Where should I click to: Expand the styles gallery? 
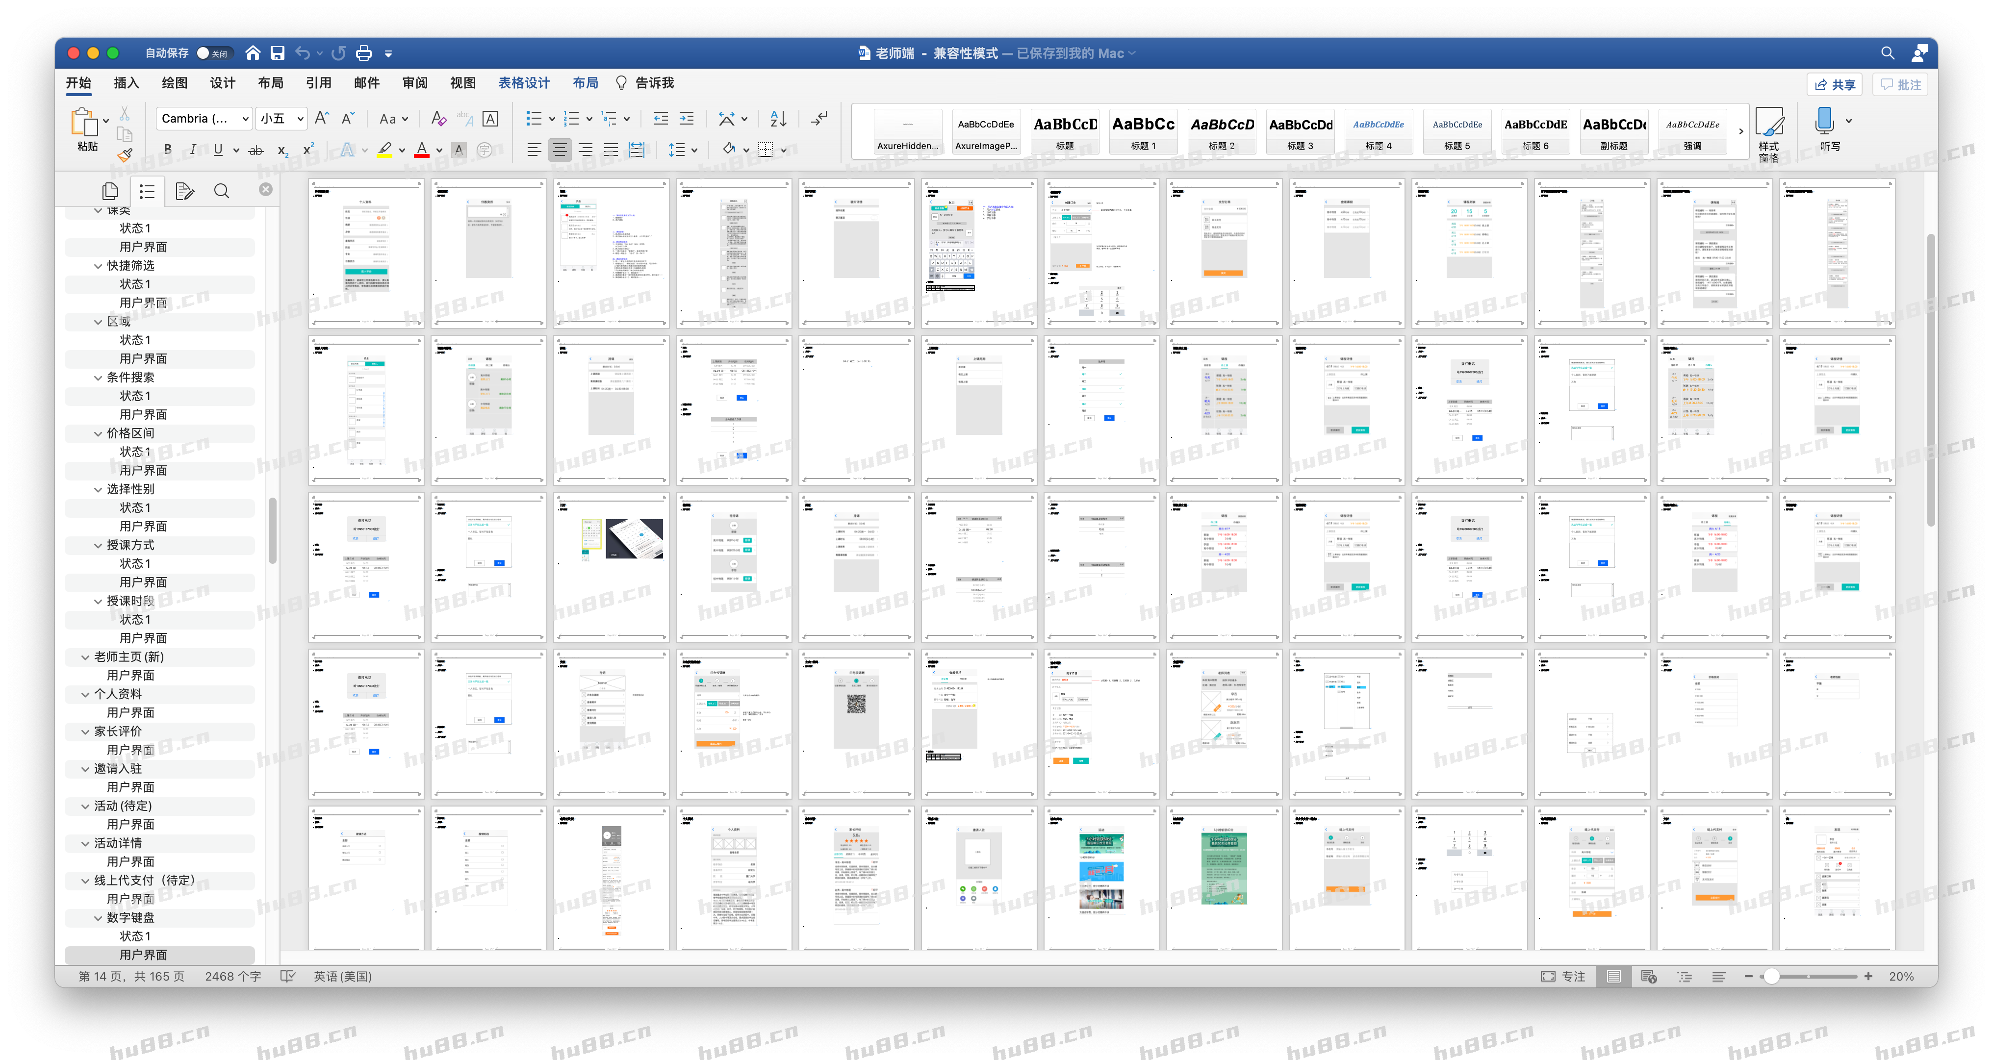[x=1741, y=131]
